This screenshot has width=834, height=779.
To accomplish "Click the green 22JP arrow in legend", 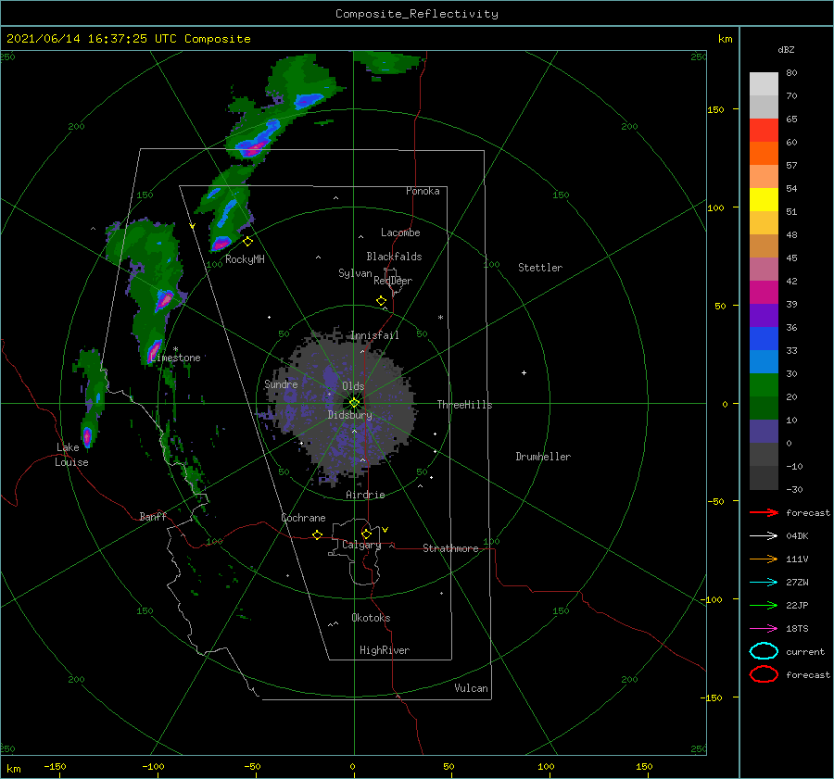I will pos(764,605).
